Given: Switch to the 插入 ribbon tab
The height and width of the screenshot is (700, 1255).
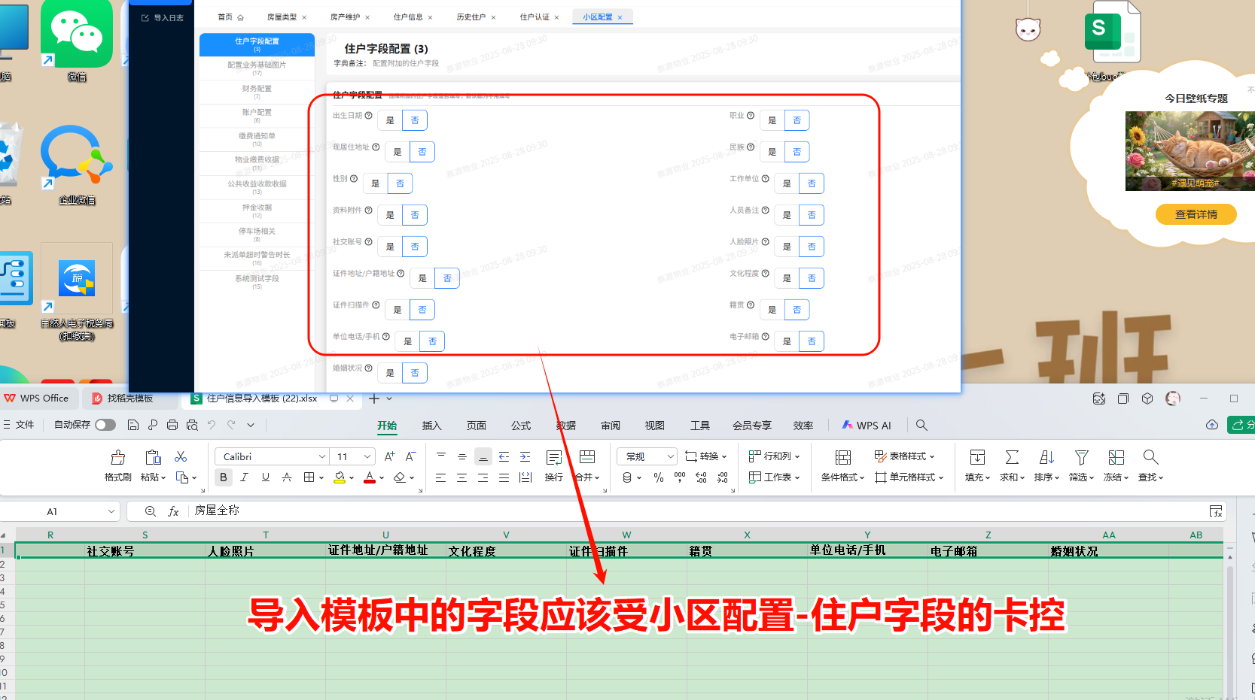Looking at the screenshot, I should coord(431,425).
